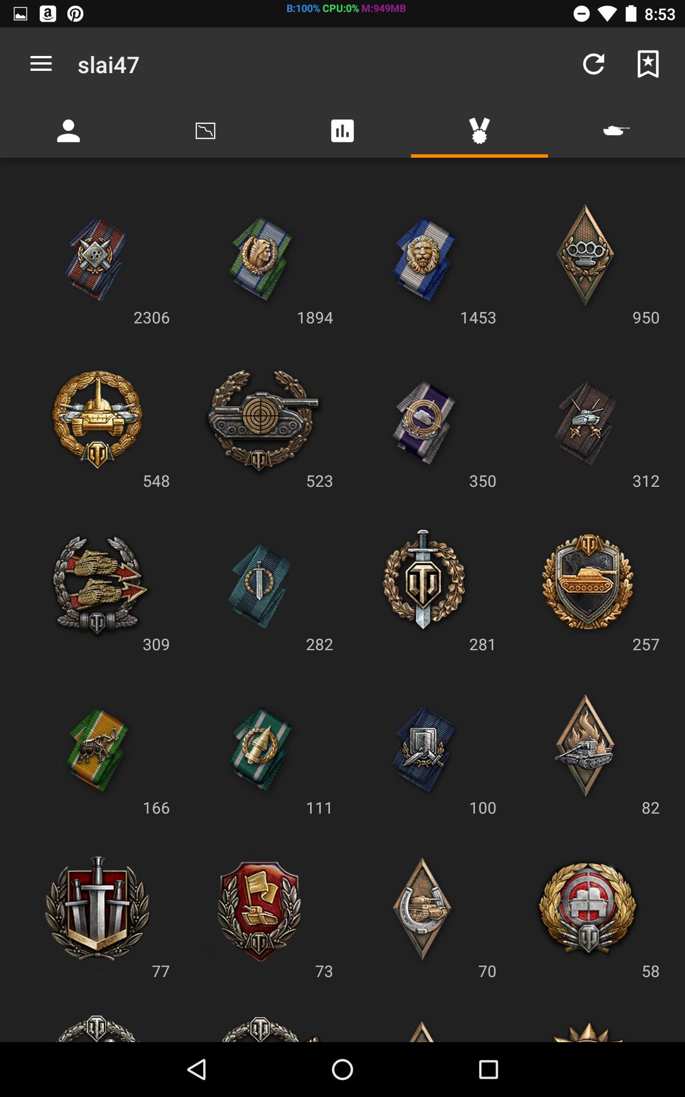Select the burning tank diamond badge 82

pos(586,746)
